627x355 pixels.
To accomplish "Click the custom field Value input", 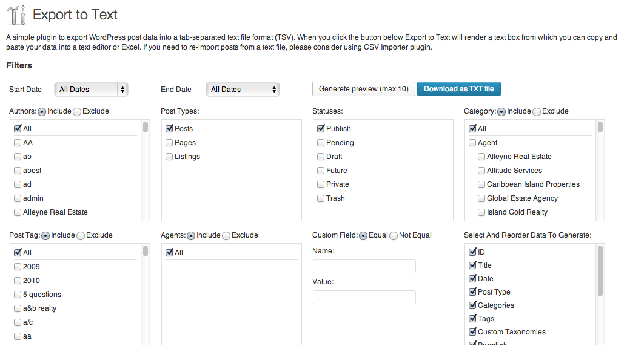I will coord(364,297).
